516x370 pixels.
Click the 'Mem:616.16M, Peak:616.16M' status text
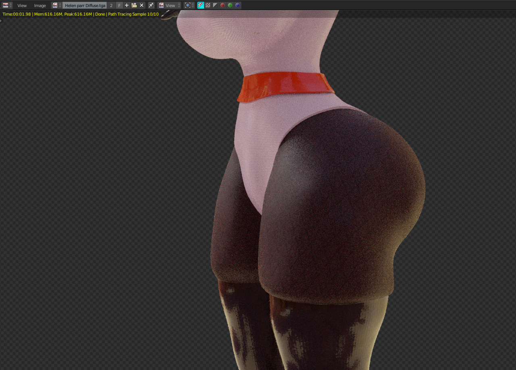coord(63,14)
